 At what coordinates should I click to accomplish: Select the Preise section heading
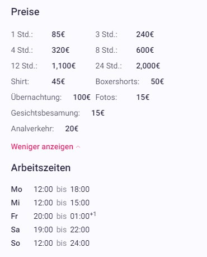click(25, 12)
